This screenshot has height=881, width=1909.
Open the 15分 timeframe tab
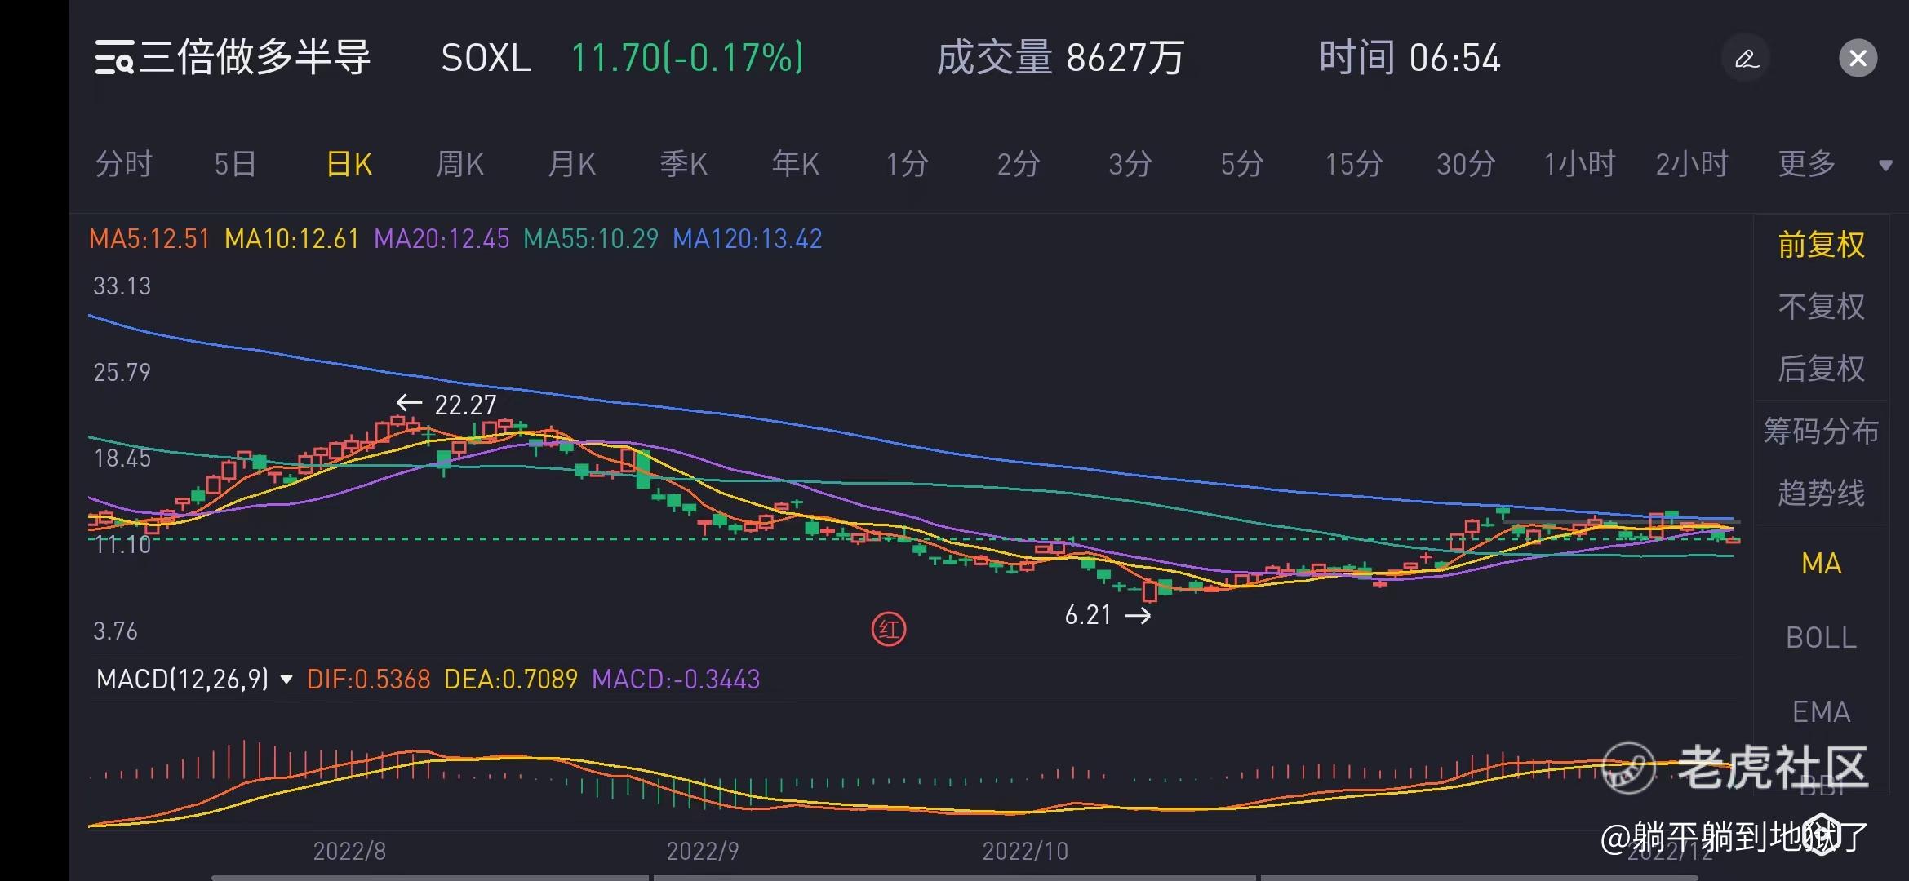click(x=1353, y=164)
